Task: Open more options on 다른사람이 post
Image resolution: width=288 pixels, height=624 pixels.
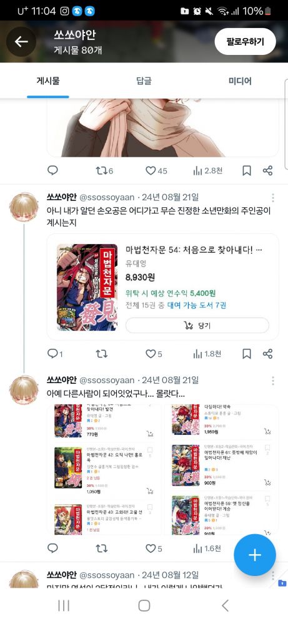Action: 273,381
